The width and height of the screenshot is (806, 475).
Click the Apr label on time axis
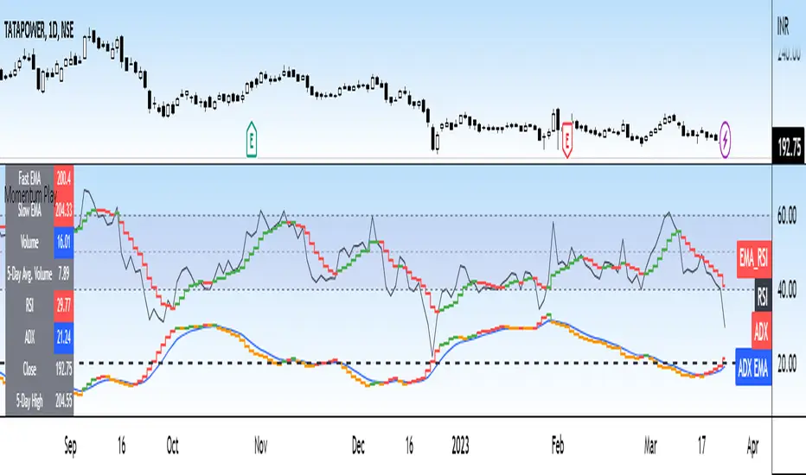pyautogui.click(x=752, y=446)
